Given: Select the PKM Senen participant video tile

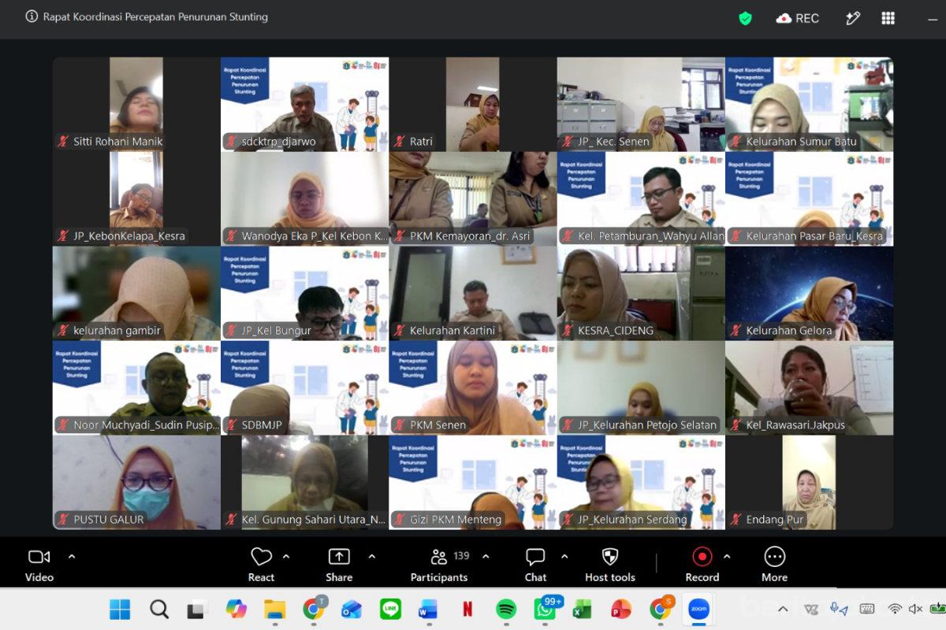Looking at the screenshot, I should click(473, 387).
